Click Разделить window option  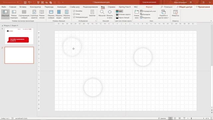coord(145,18)
